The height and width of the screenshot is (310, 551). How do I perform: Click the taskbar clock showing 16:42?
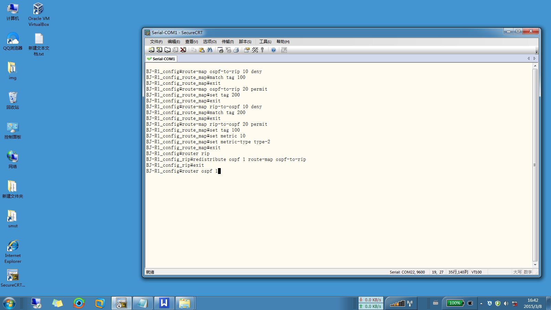(x=533, y=303)
